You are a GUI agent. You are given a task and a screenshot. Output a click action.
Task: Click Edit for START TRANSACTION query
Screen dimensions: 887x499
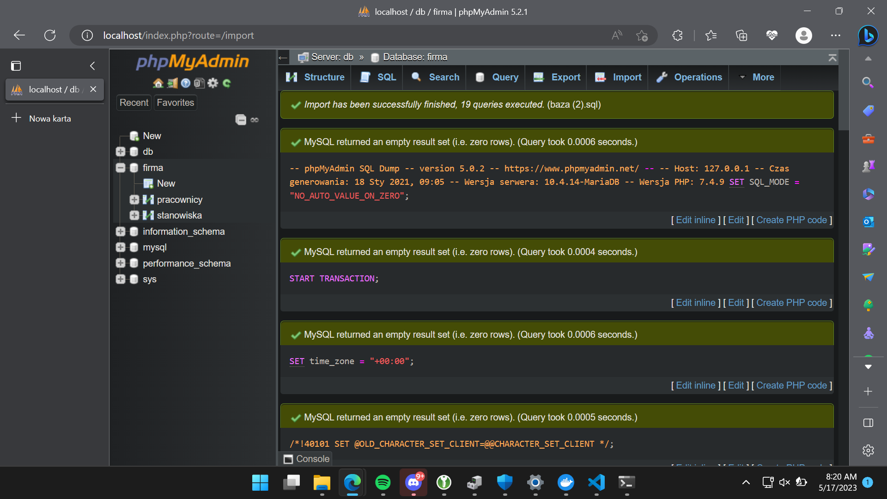[736, 303]
